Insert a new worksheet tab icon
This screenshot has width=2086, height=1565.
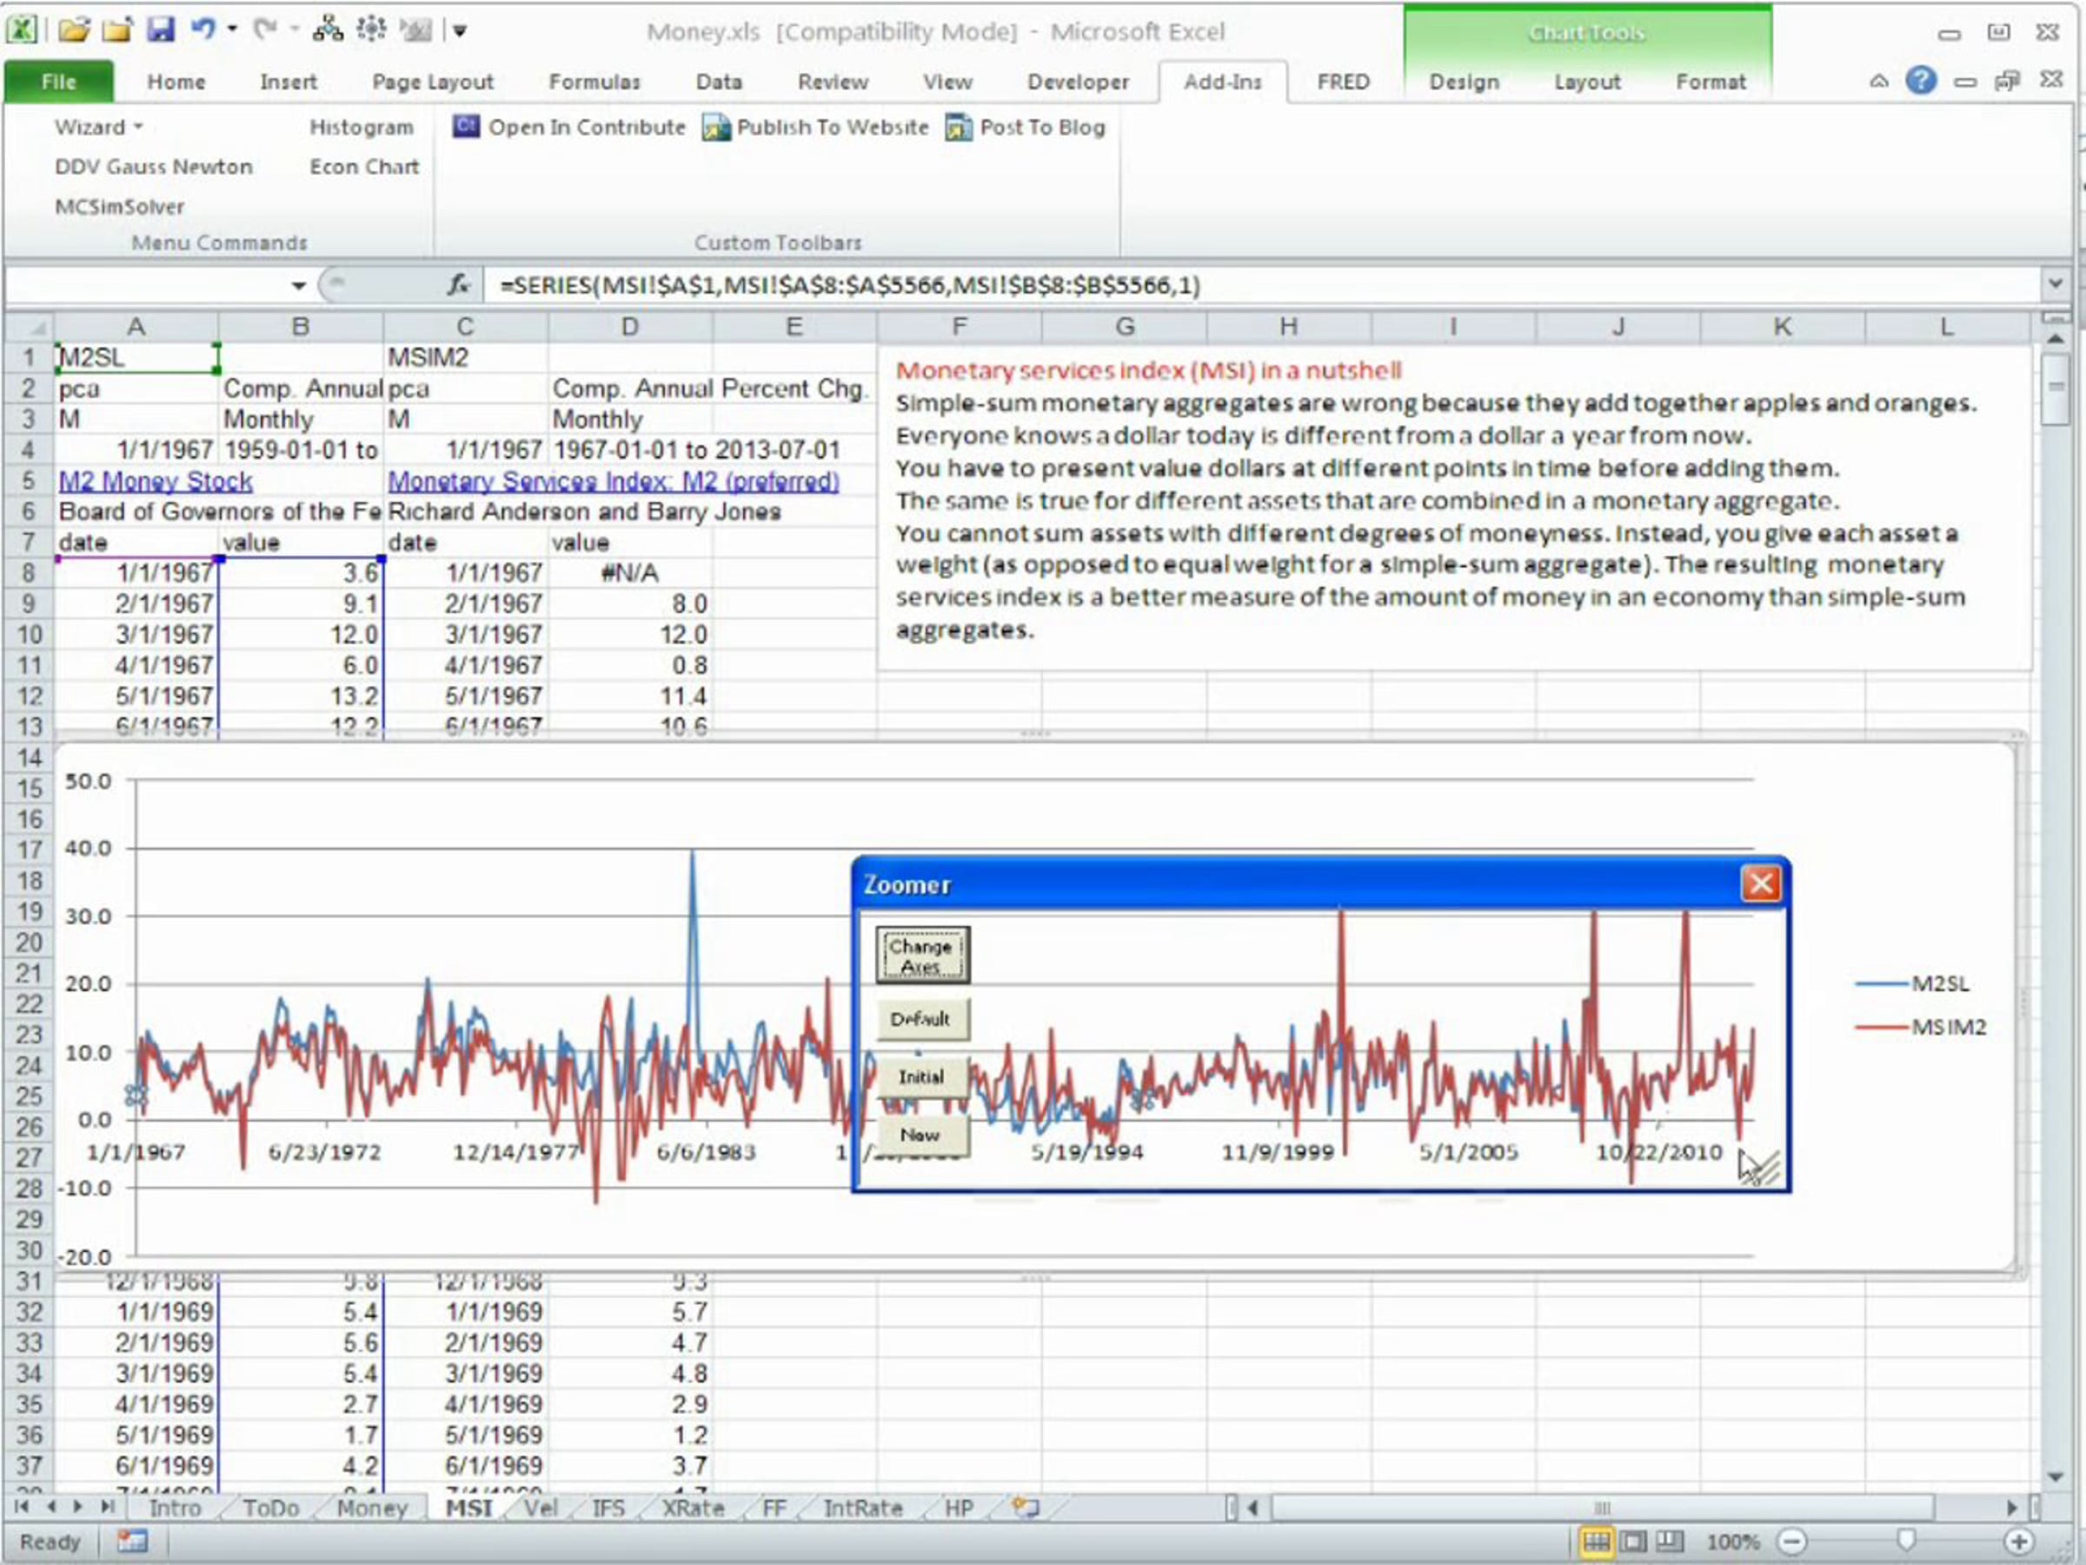[x=1025, y=1508]
